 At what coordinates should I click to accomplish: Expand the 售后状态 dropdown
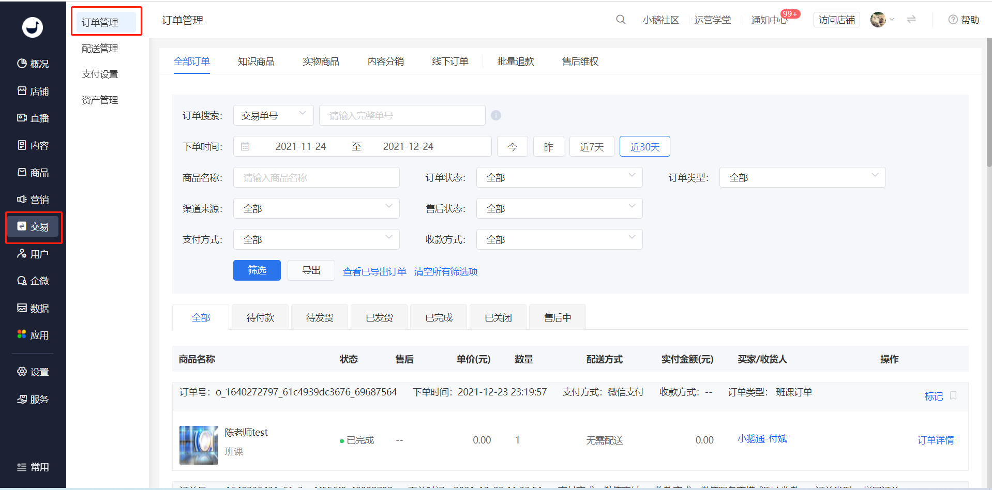pos(560,208)
